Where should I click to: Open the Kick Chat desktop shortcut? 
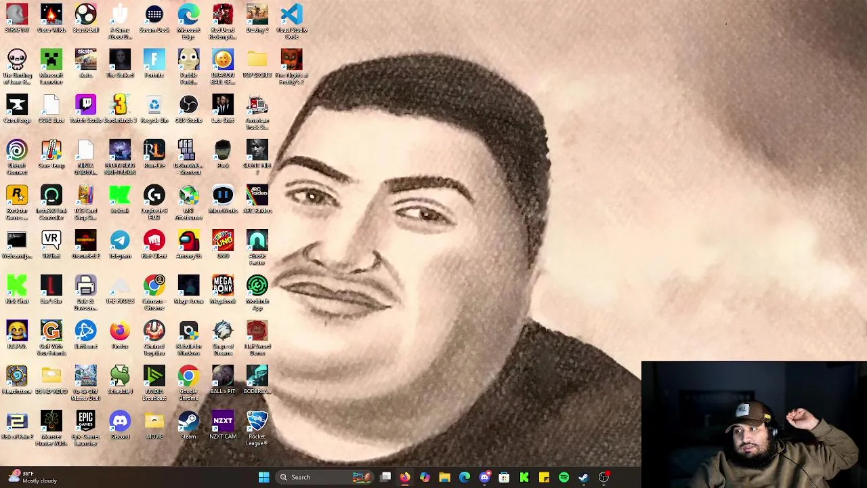coord(17,289)
